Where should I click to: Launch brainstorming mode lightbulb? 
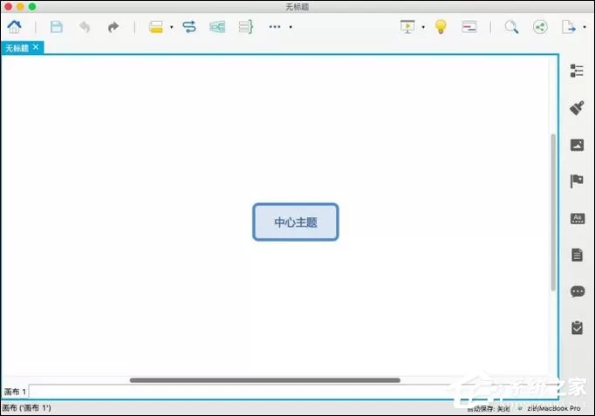click(441, 27)
